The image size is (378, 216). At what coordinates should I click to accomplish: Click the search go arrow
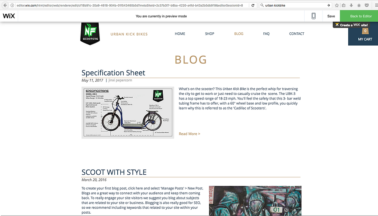[x=328, y=5]
